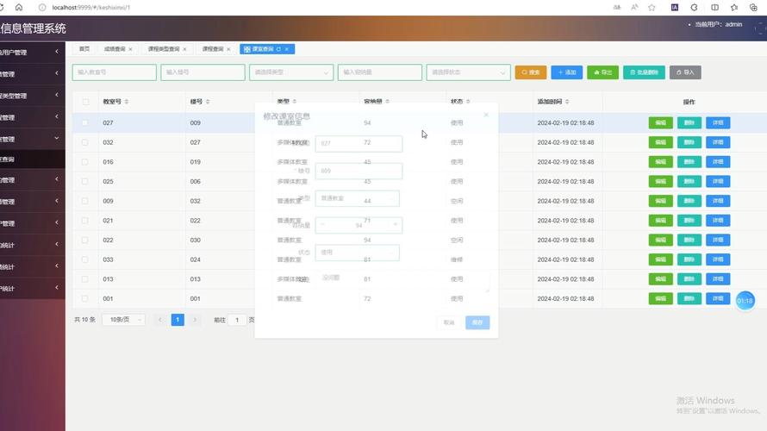Go to the browser home page icon
The height and width of the screenshot is (431, 767).
[19, 8]
